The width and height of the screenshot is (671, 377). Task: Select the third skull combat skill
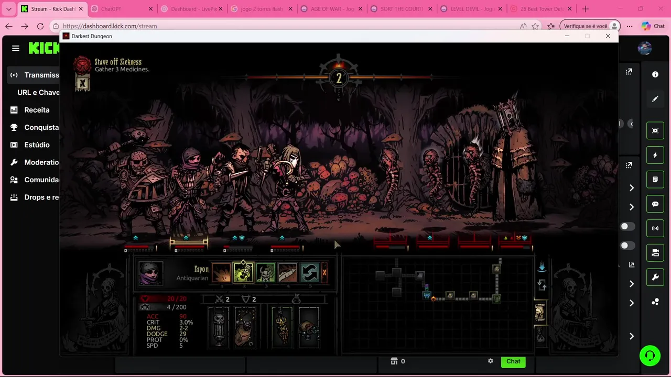265,273
